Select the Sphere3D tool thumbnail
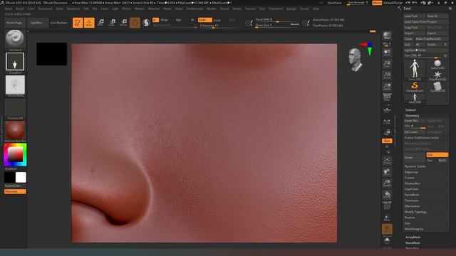 [437, 65]
